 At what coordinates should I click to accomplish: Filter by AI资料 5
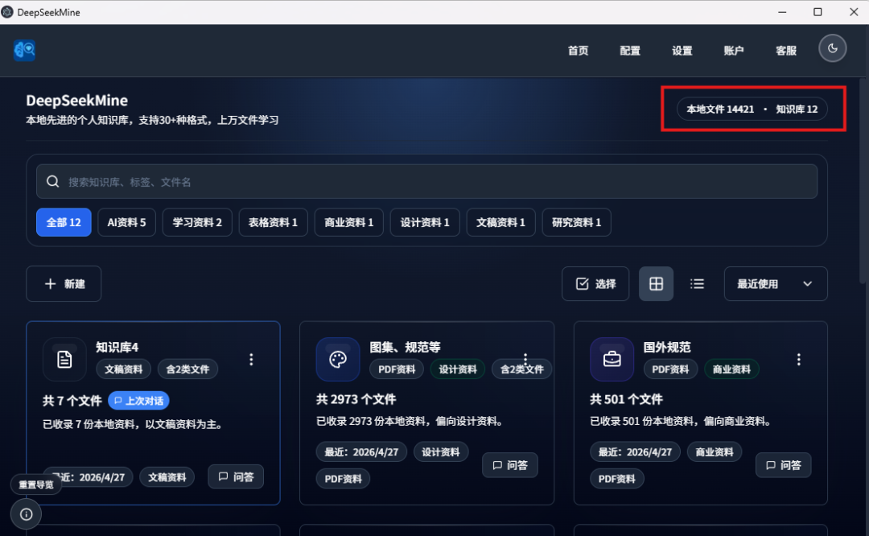[x=127, y=222]
